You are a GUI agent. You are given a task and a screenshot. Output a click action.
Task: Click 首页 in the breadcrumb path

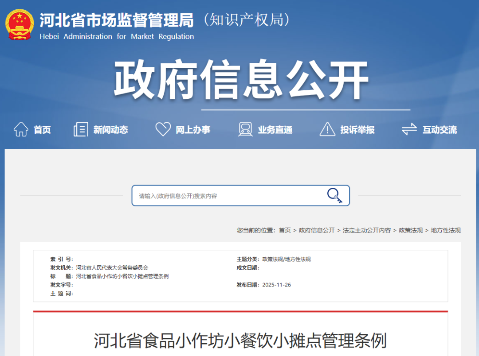(285, 230)
